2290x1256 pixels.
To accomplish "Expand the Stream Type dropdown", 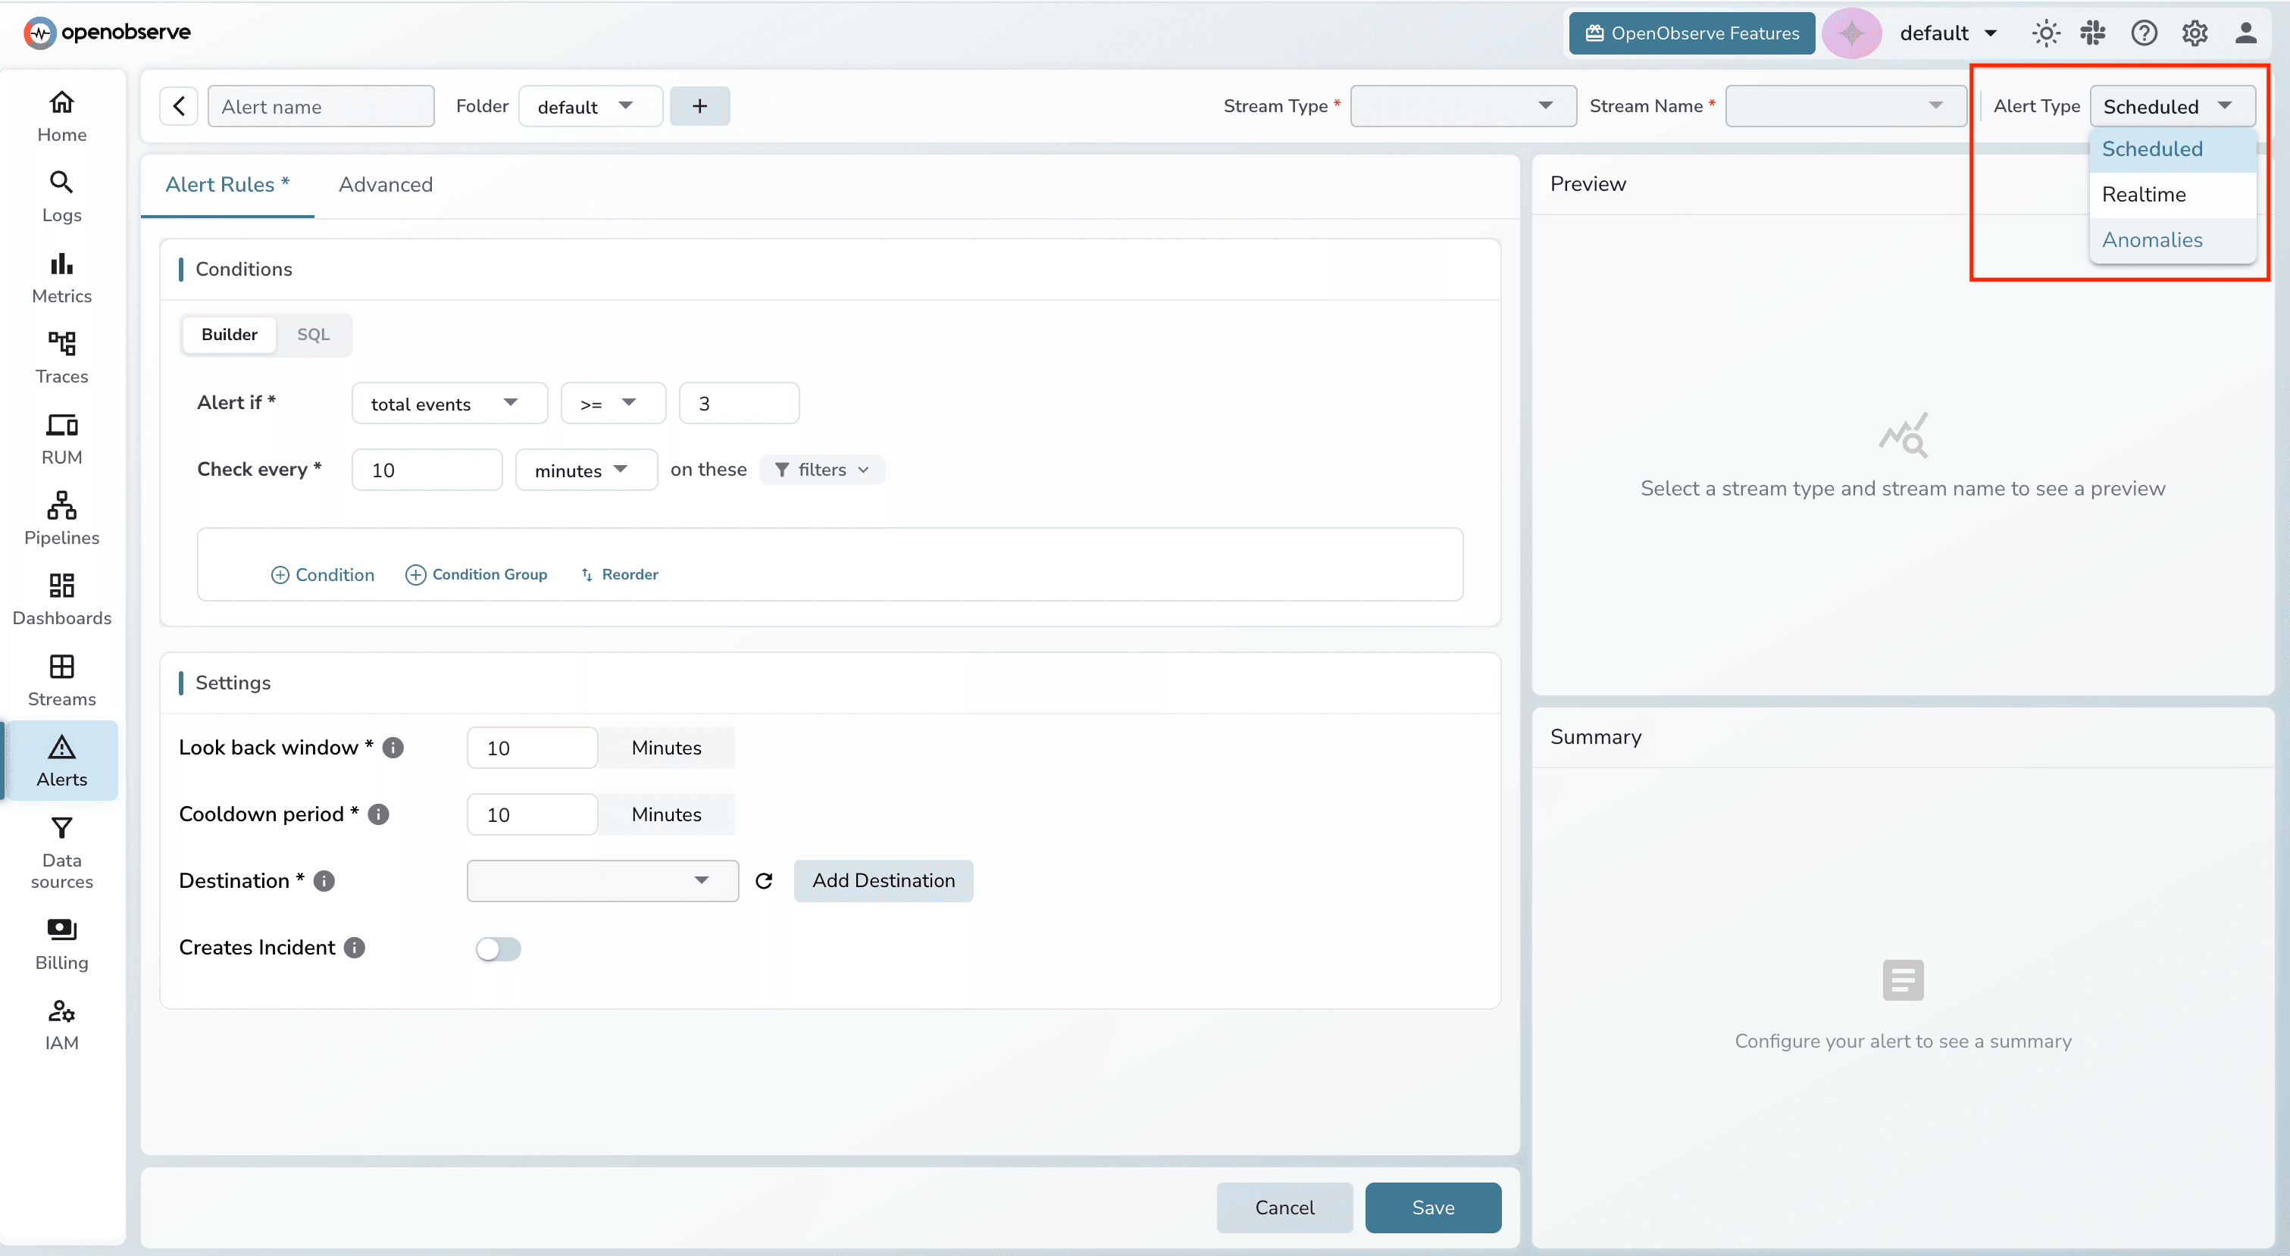I will (1463, 106).
